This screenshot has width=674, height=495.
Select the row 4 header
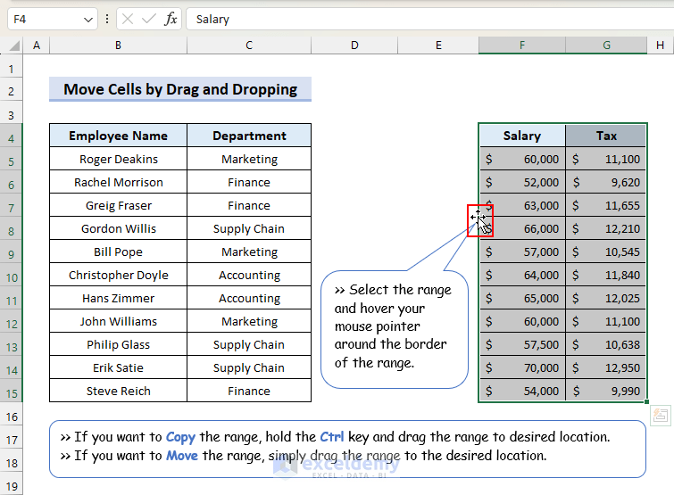(12, 136)
